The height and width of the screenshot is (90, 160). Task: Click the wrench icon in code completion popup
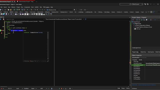[48, 61]
